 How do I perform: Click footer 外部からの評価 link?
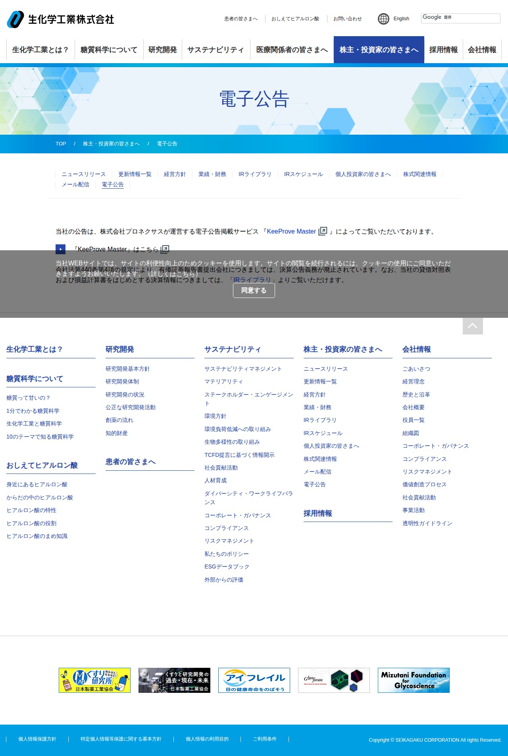[224, 580]
